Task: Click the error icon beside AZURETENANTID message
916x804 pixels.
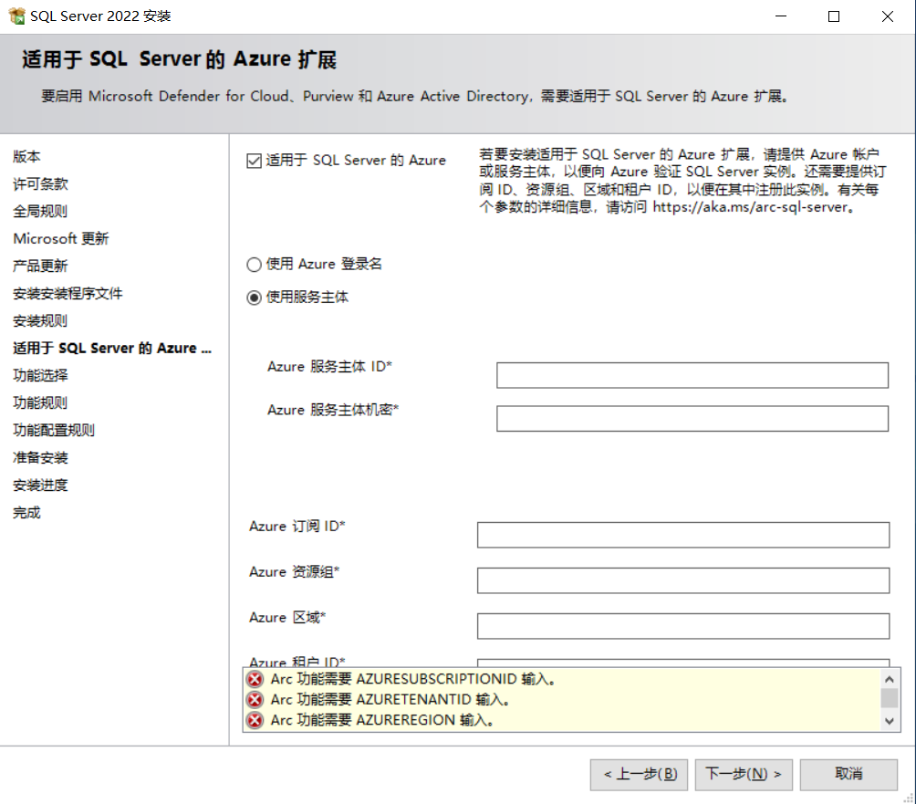Action: coord(255,699)
